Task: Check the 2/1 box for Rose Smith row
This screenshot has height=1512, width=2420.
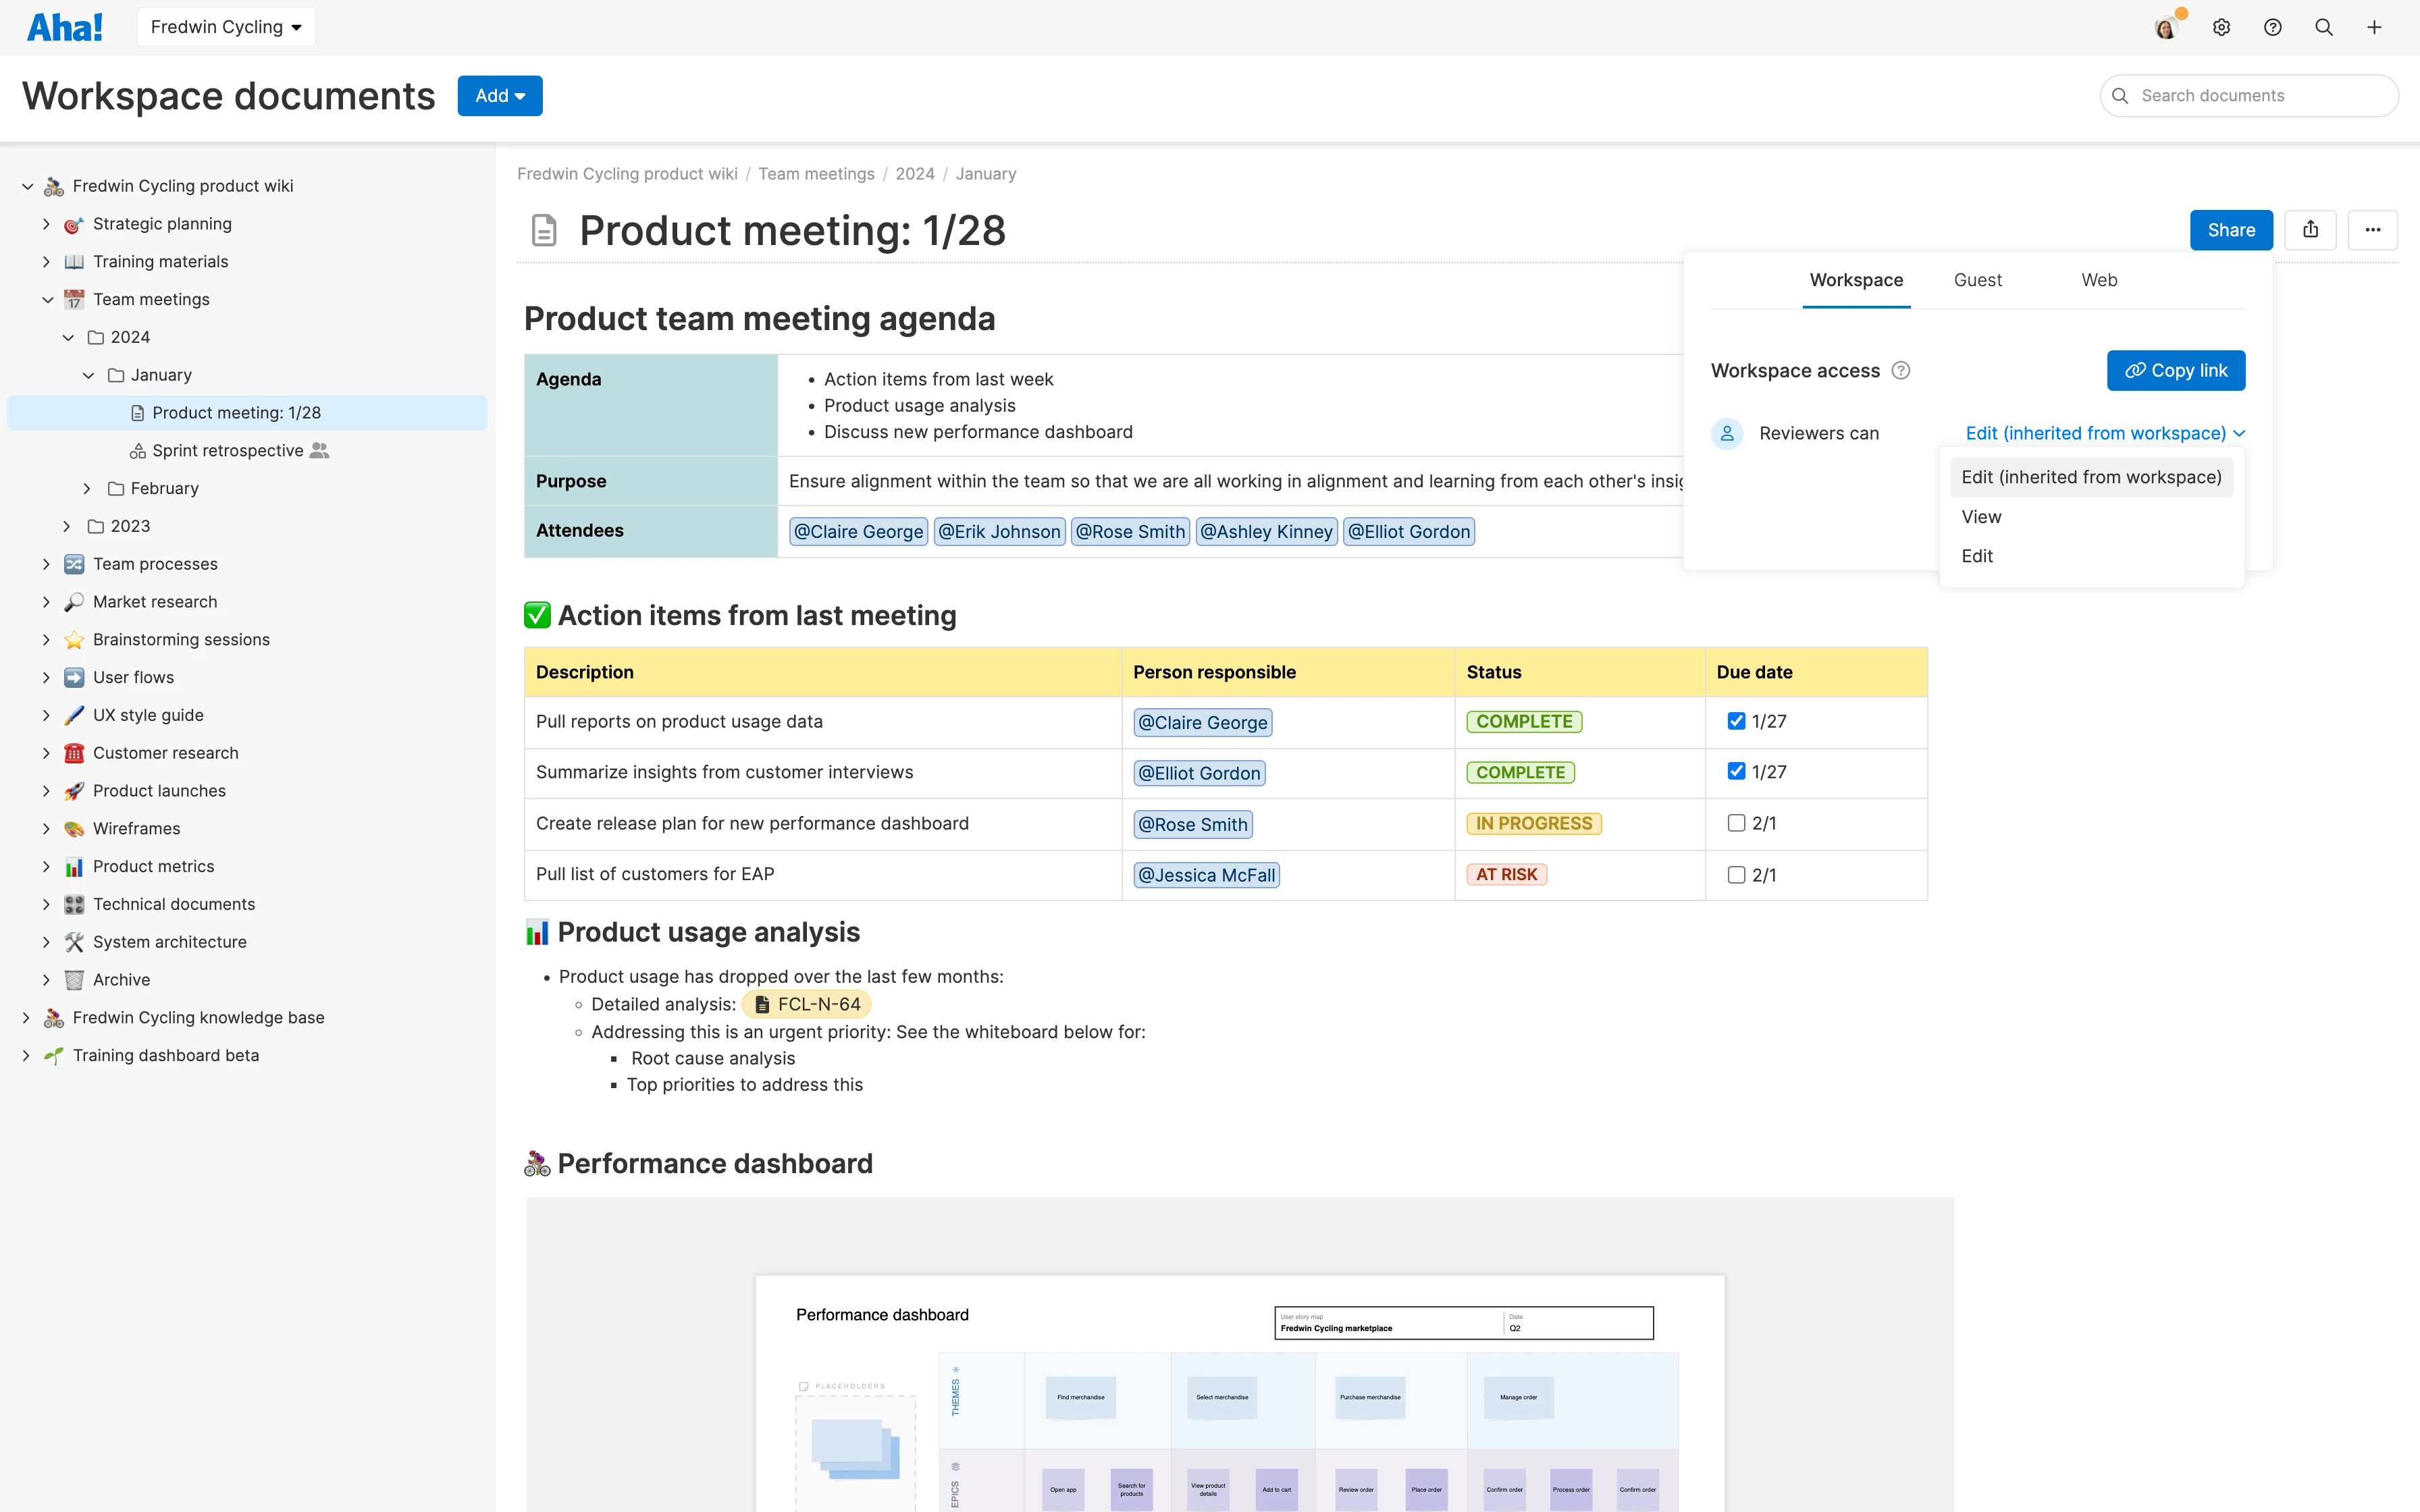Action: click(x=1736, y=823)
